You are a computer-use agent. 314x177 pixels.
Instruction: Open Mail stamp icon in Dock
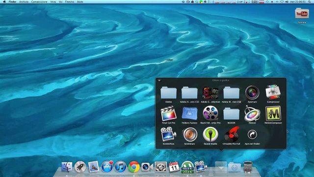pos(94,167)
